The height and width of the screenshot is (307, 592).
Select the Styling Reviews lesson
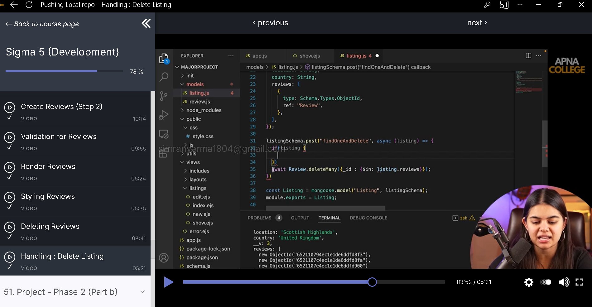[48, 196]
